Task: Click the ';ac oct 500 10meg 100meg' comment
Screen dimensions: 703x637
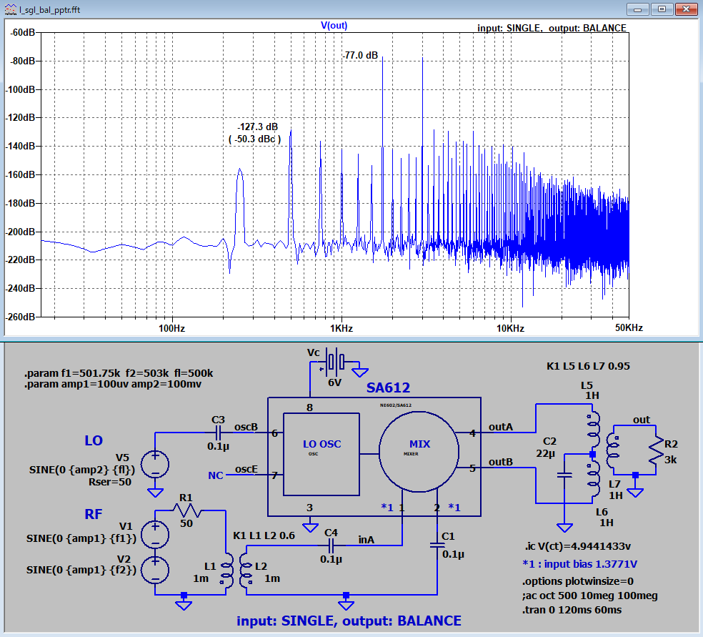Action: (x=590, y=596)
